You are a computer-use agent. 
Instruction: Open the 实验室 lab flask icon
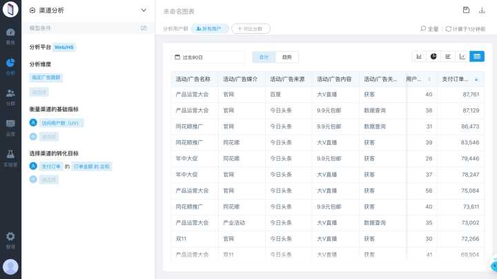pyautogui.click(x=10, y=158)
